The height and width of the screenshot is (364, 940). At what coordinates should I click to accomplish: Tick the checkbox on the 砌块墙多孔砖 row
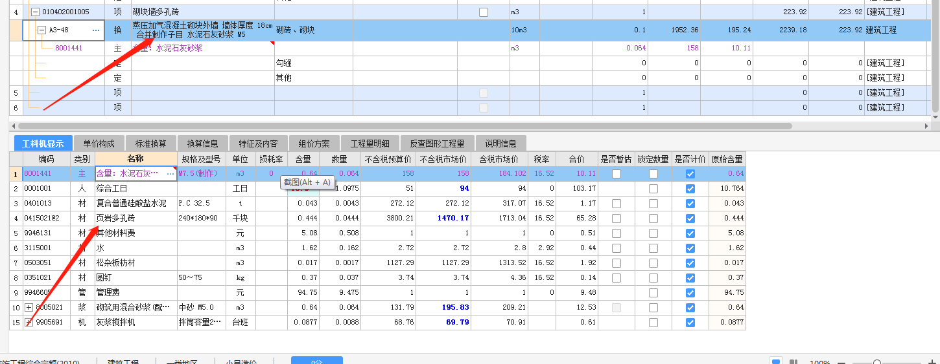click(484, 12)
